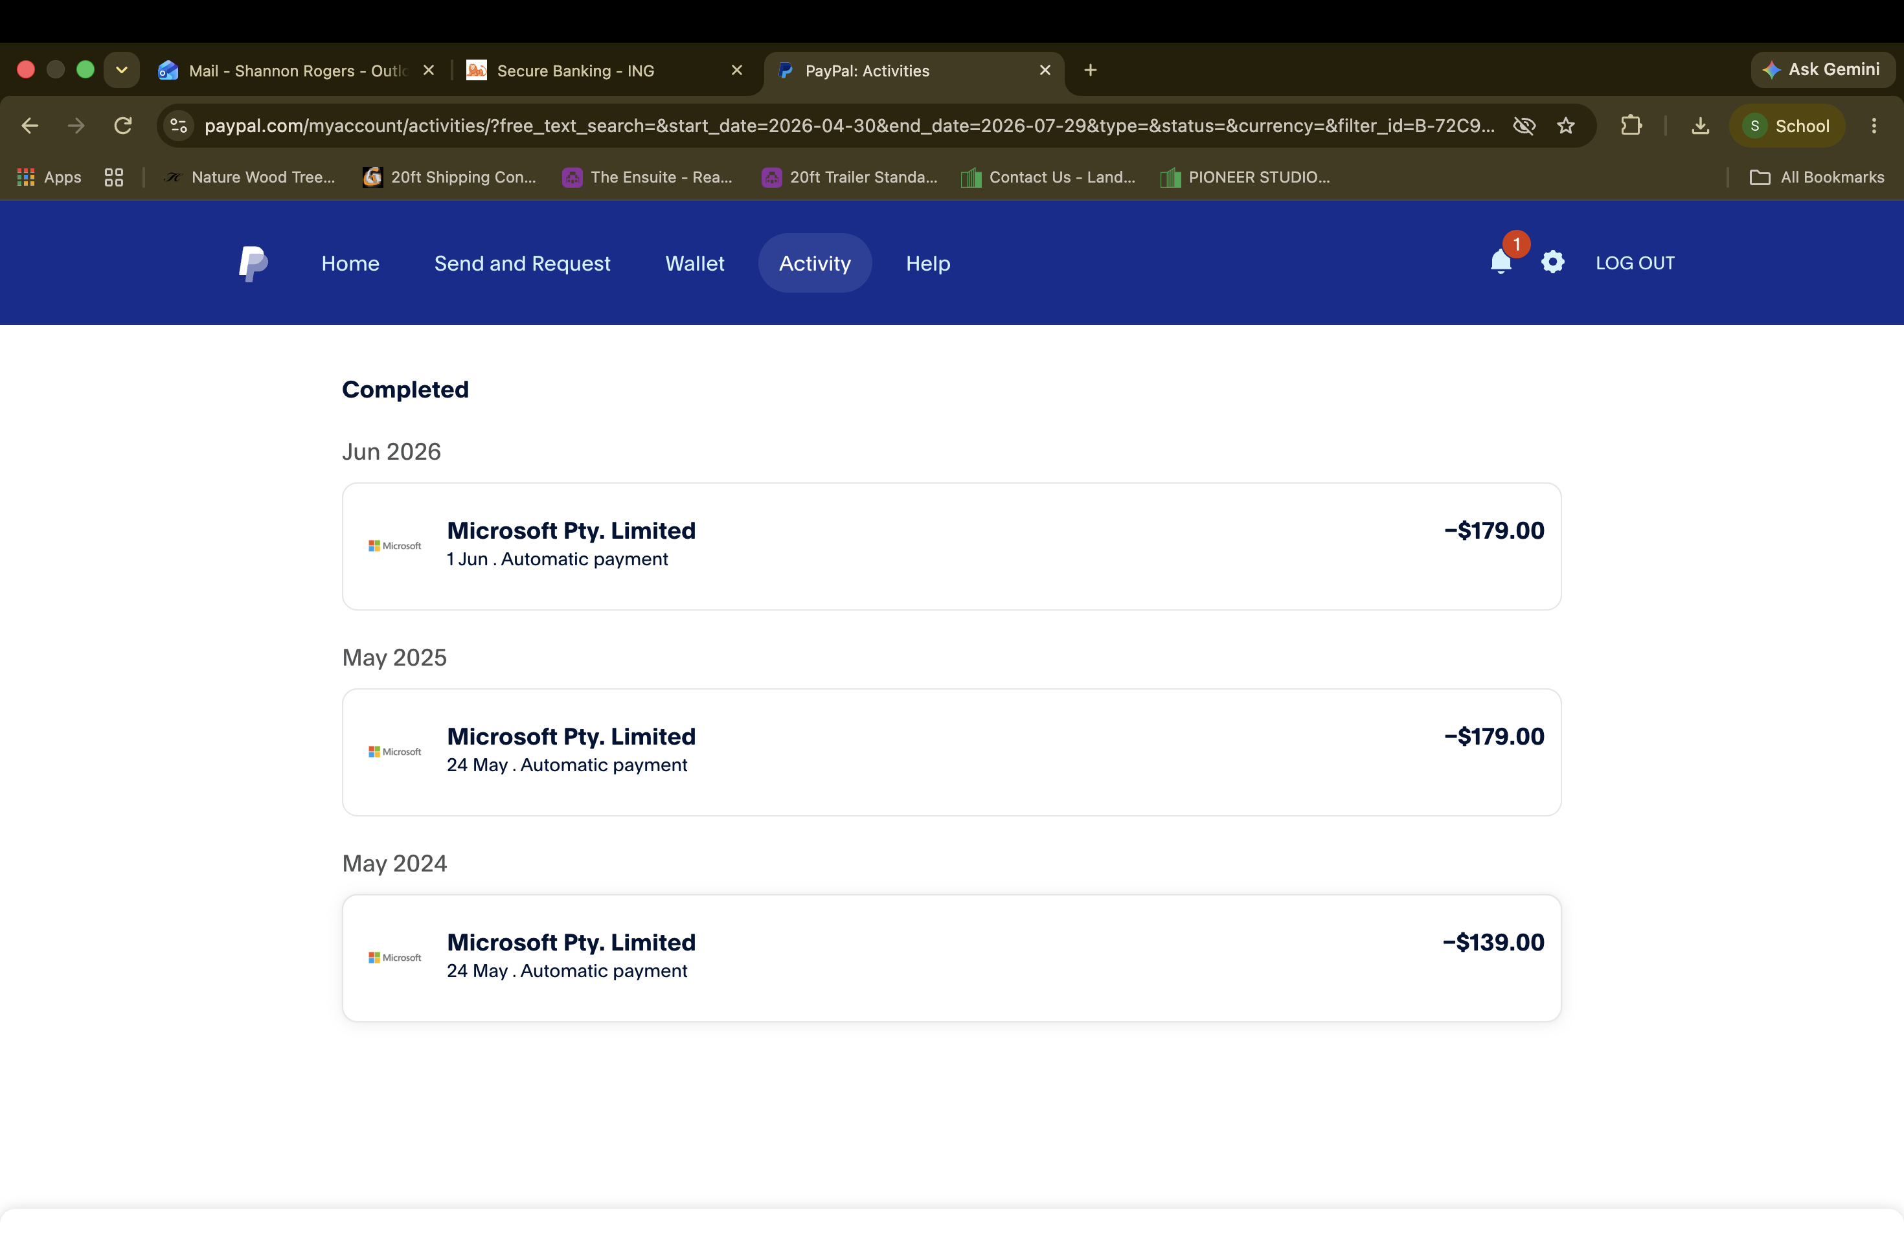Open Chrome downloads

click(x=1700, y=126)
